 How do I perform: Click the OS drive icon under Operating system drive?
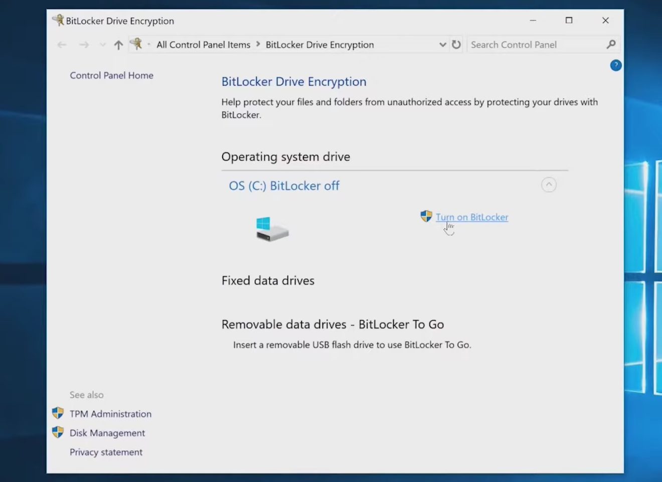coord(272,229)
